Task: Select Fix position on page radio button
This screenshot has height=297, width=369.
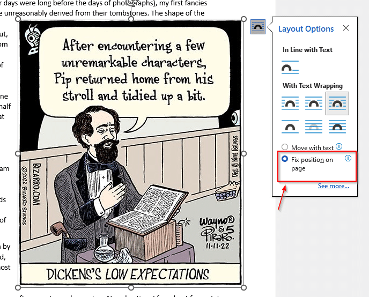Action: [x=285, y=159]
